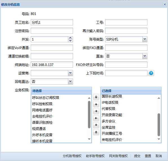
Task: Click the 网关账号授权 button
Action: [118, 156]
